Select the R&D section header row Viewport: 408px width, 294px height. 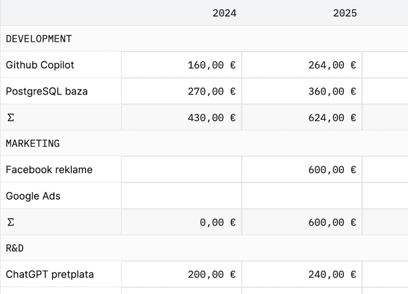[15, 248]
